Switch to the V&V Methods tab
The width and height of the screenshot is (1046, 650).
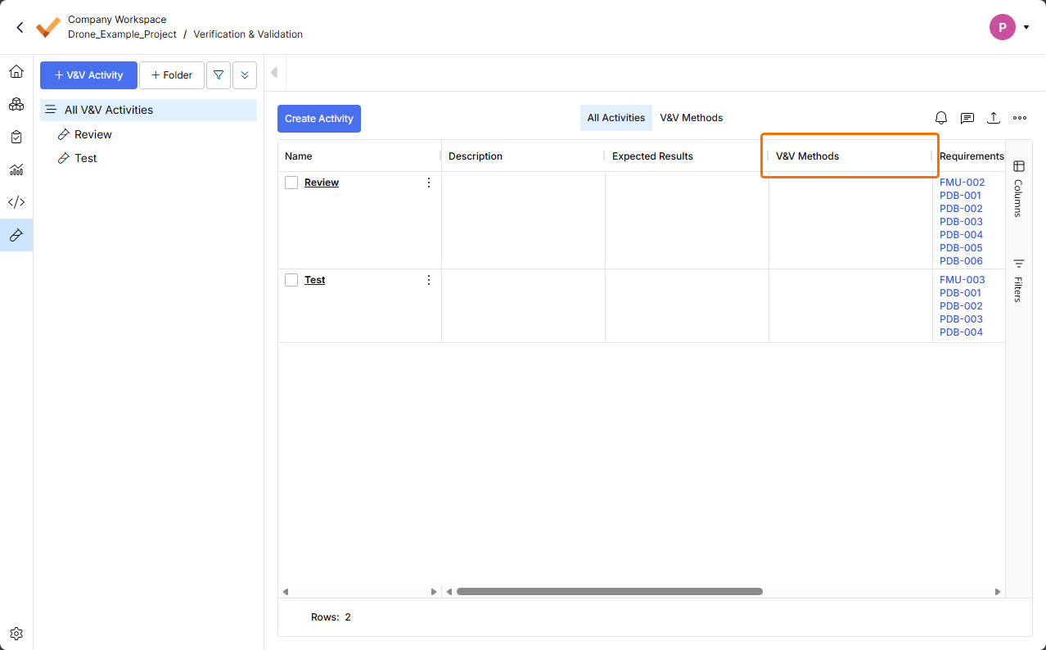692,118
